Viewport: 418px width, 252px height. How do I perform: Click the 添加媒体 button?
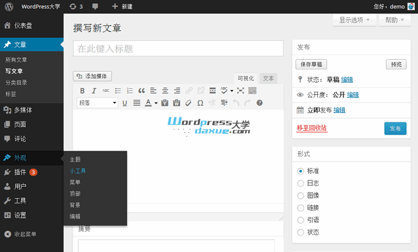pyautogui.click(x=92, y=76)
